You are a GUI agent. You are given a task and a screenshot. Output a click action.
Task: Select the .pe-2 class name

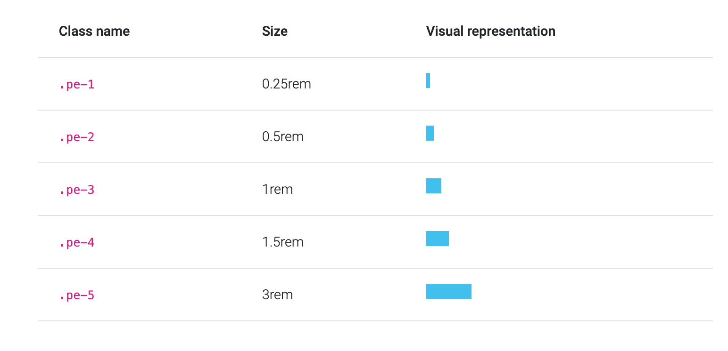pyautogui.click(x=77, y=137)
